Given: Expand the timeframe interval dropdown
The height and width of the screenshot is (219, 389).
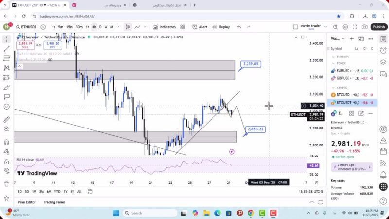Looking at the screenshot, I should 117,27.
